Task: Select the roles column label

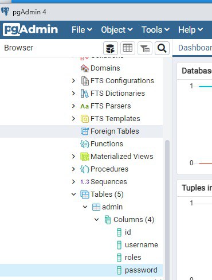Action: click(x=133, y=258)
